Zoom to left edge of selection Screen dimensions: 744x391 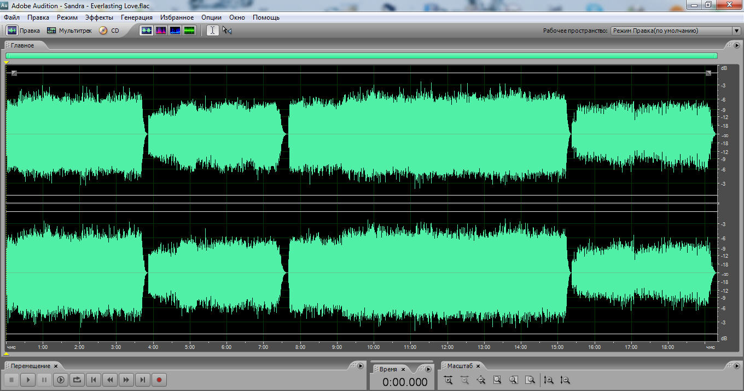[x=514, y=380]
